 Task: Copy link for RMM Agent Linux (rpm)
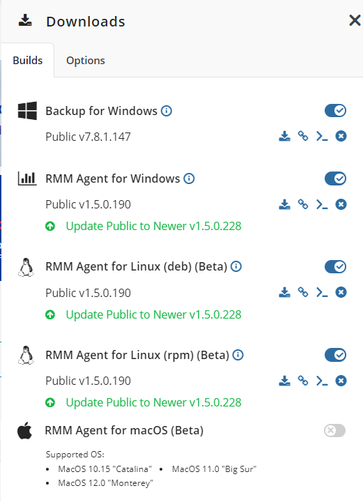tap(303, 381)
